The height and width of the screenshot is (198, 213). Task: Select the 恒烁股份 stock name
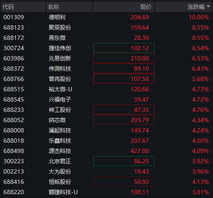[x=60, y=182]
